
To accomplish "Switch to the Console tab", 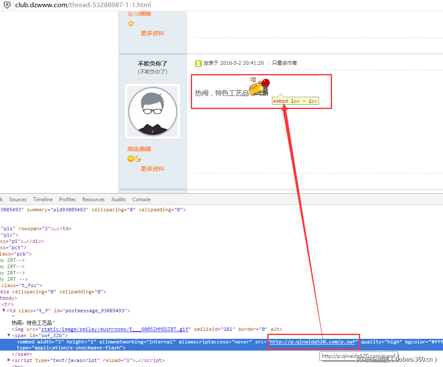I will coord(141,199).
